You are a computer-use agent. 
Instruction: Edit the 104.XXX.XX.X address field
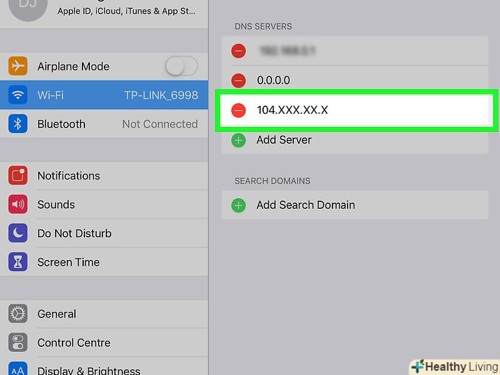293,110
